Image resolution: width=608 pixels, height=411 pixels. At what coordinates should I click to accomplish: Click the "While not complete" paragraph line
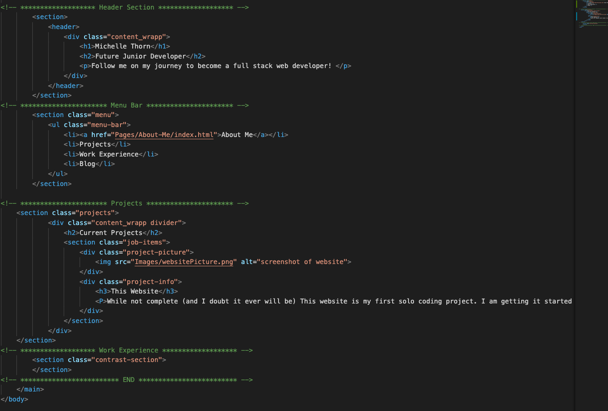pos(334,301)
